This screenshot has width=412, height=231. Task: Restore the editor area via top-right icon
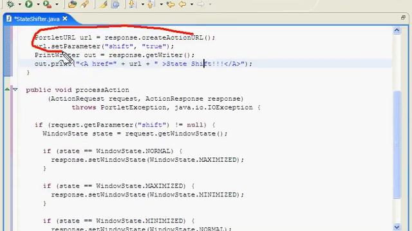click(404, 17)
